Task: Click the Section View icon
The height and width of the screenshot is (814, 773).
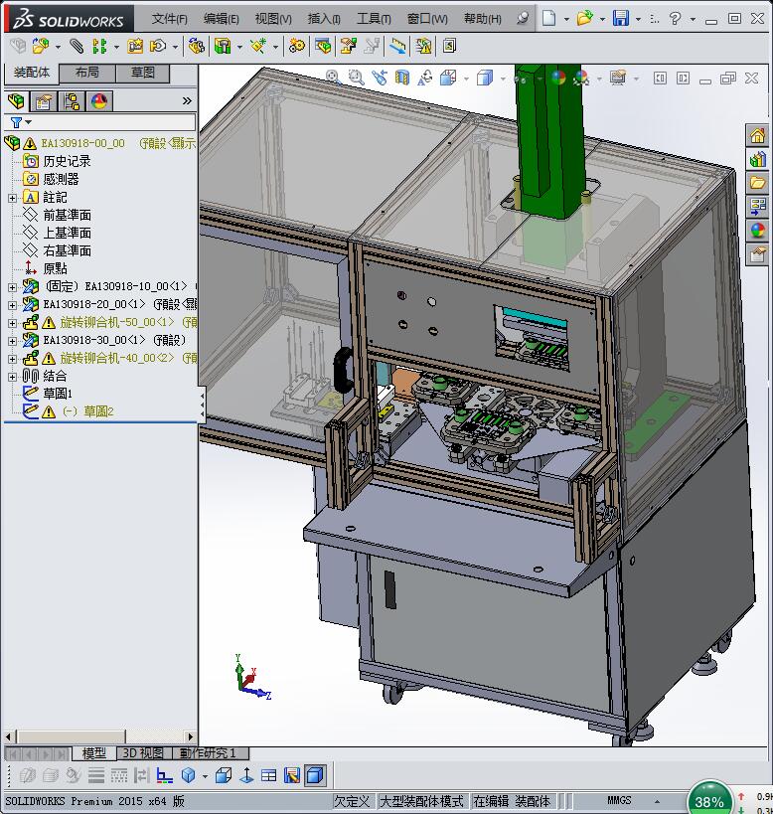Action: point(402,78)
